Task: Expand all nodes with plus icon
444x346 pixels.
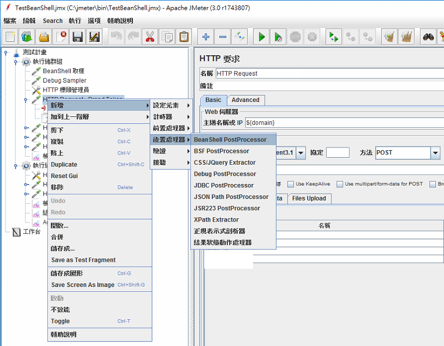Action: tap(206, 37)
